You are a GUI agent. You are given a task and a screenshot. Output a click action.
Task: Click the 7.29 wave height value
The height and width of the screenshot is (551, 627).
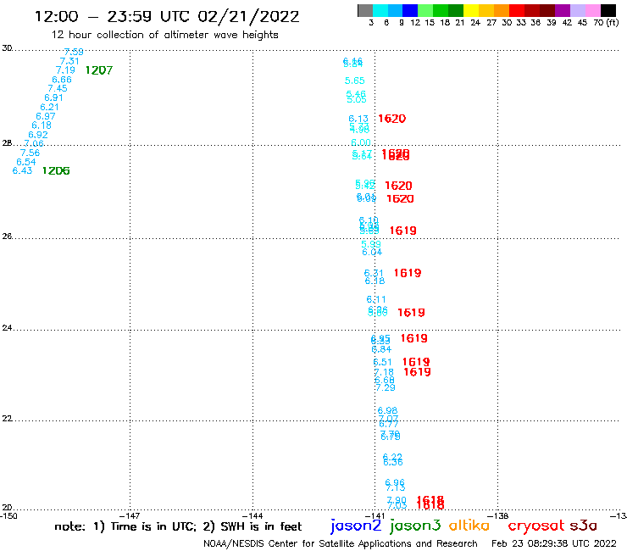tap(386, 387)
